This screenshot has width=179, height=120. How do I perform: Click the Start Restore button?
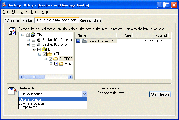pos(160,94)
